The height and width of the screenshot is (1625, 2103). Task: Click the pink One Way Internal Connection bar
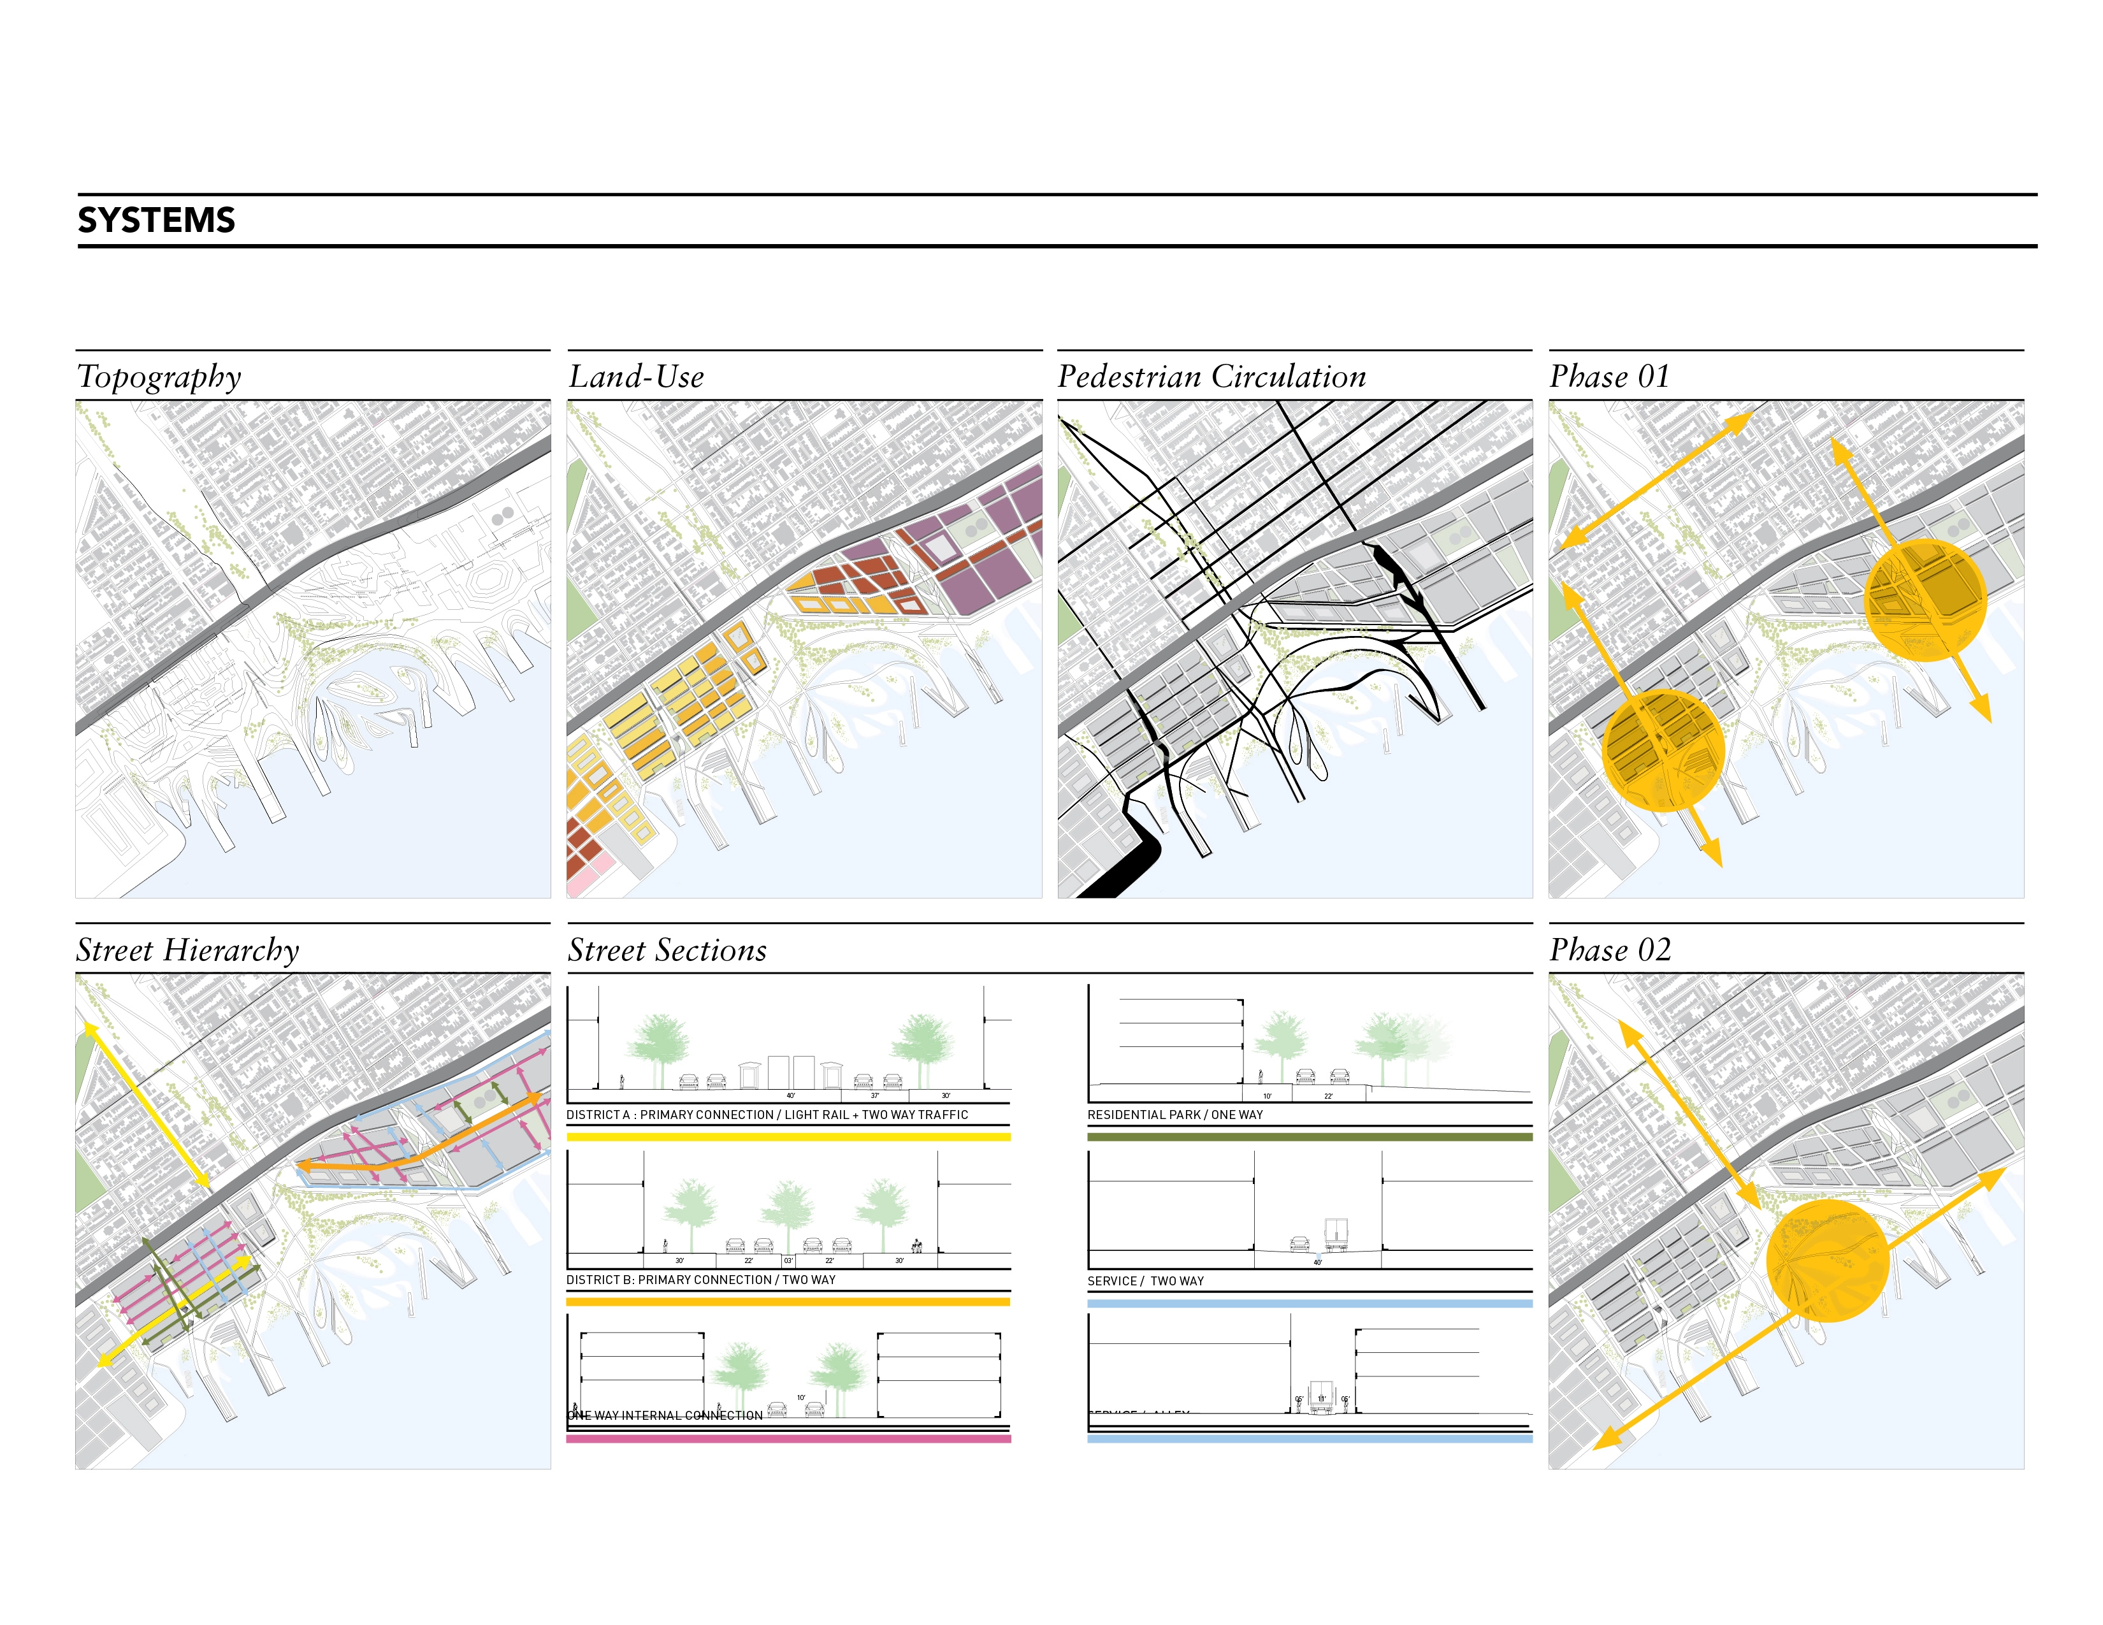(x=789, y=1439)
